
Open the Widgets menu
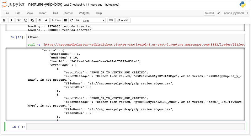(x=84, y=13)
